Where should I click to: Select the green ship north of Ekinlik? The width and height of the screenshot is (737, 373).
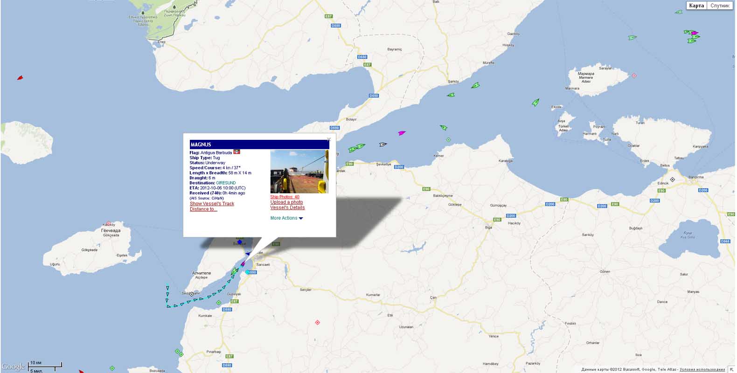tap(536, 102)
